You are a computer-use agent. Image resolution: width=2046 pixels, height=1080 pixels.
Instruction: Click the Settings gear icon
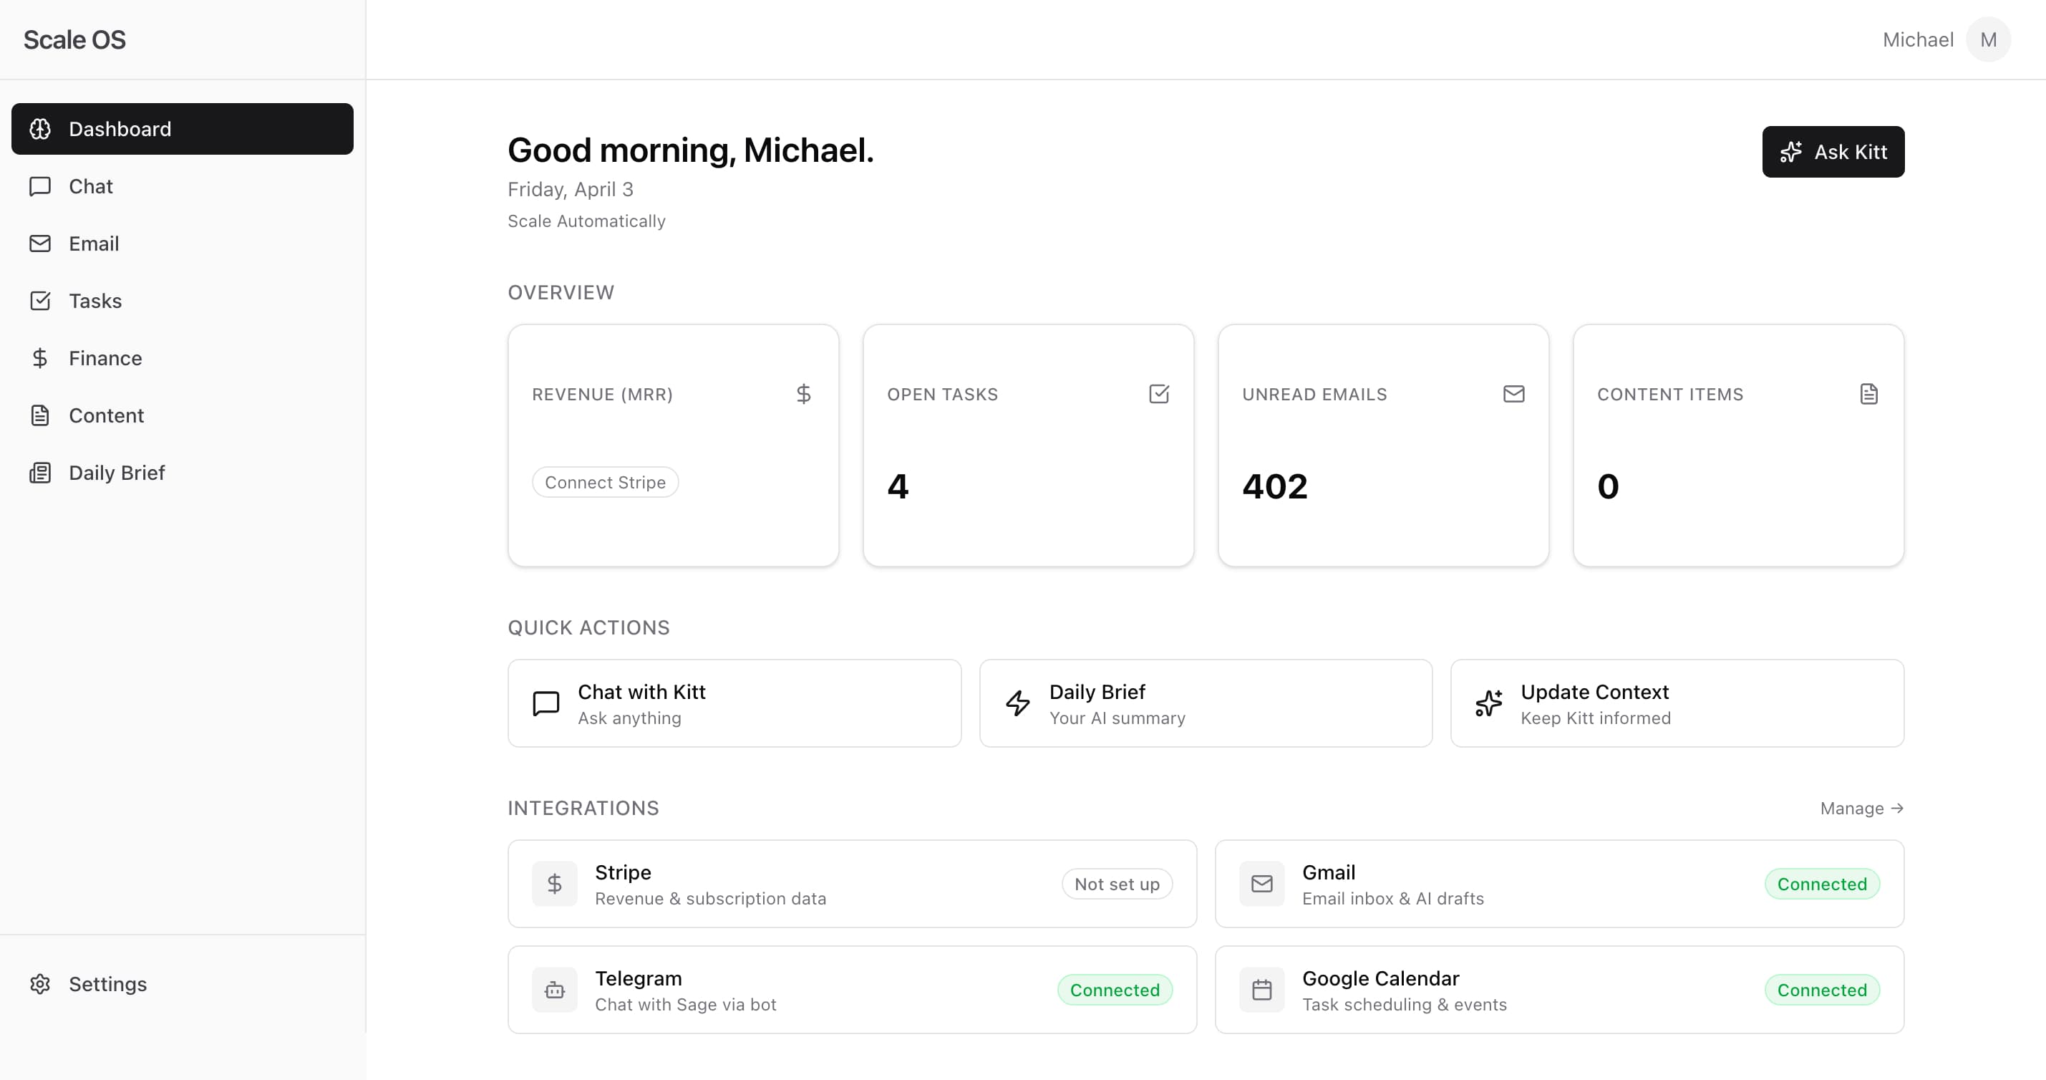coord(41,984)
